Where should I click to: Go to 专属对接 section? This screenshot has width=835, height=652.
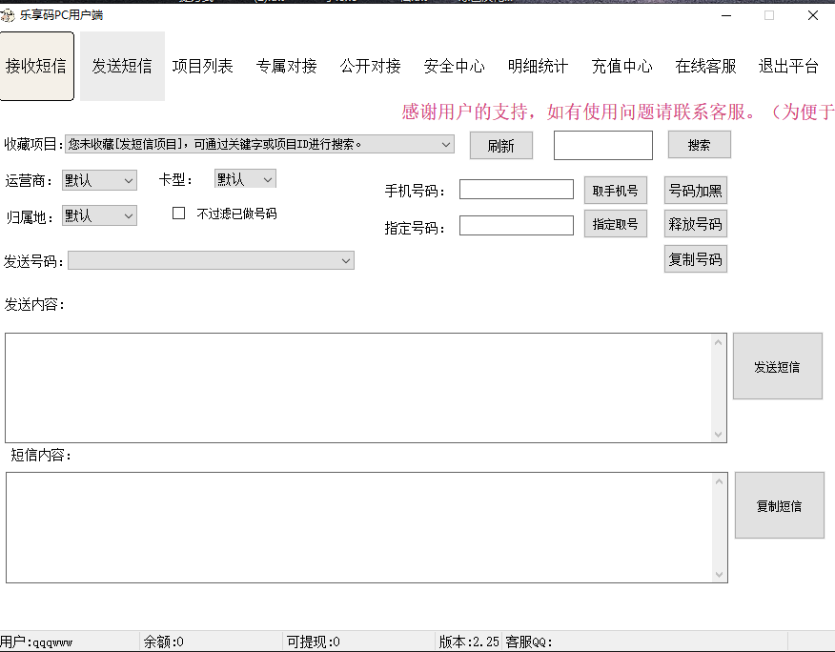pos(287,66)
